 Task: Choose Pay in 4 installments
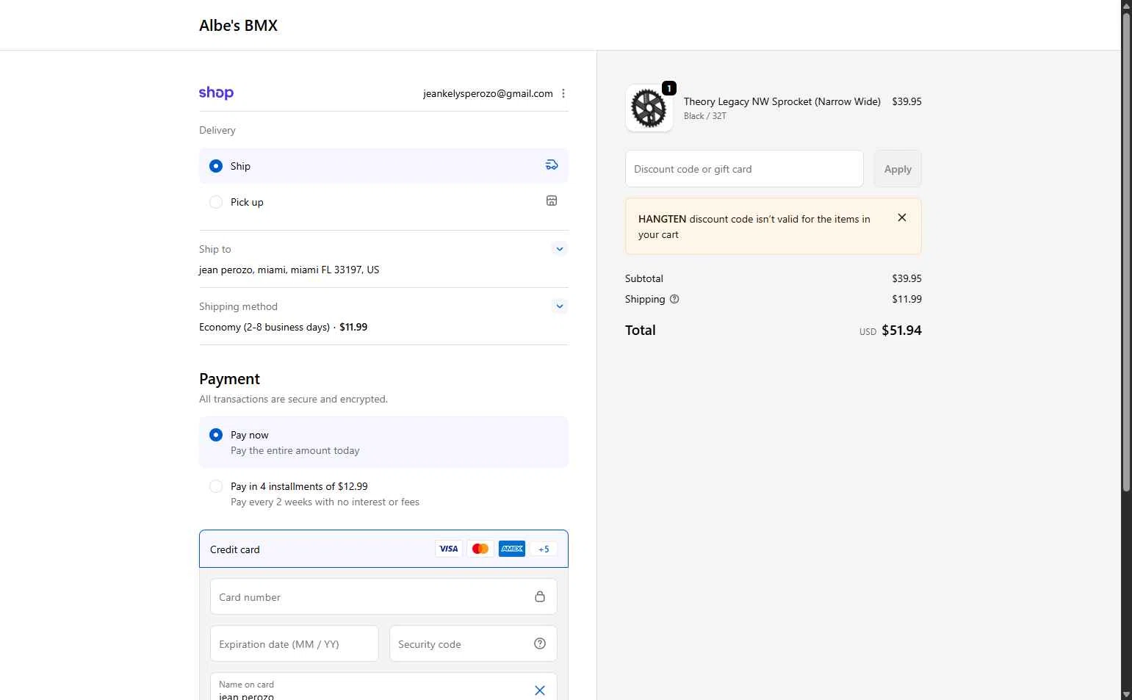point(383,494)
